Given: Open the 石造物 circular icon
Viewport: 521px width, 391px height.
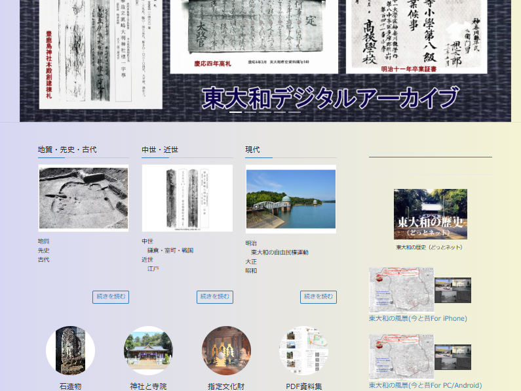Looking at the screenshot, I should pyautogui.click(x=70, y=351).
